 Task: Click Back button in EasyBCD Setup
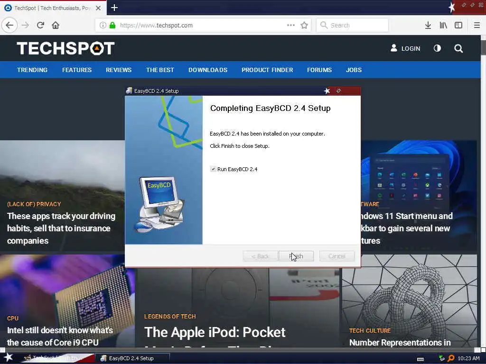click(x=261, y=256)
